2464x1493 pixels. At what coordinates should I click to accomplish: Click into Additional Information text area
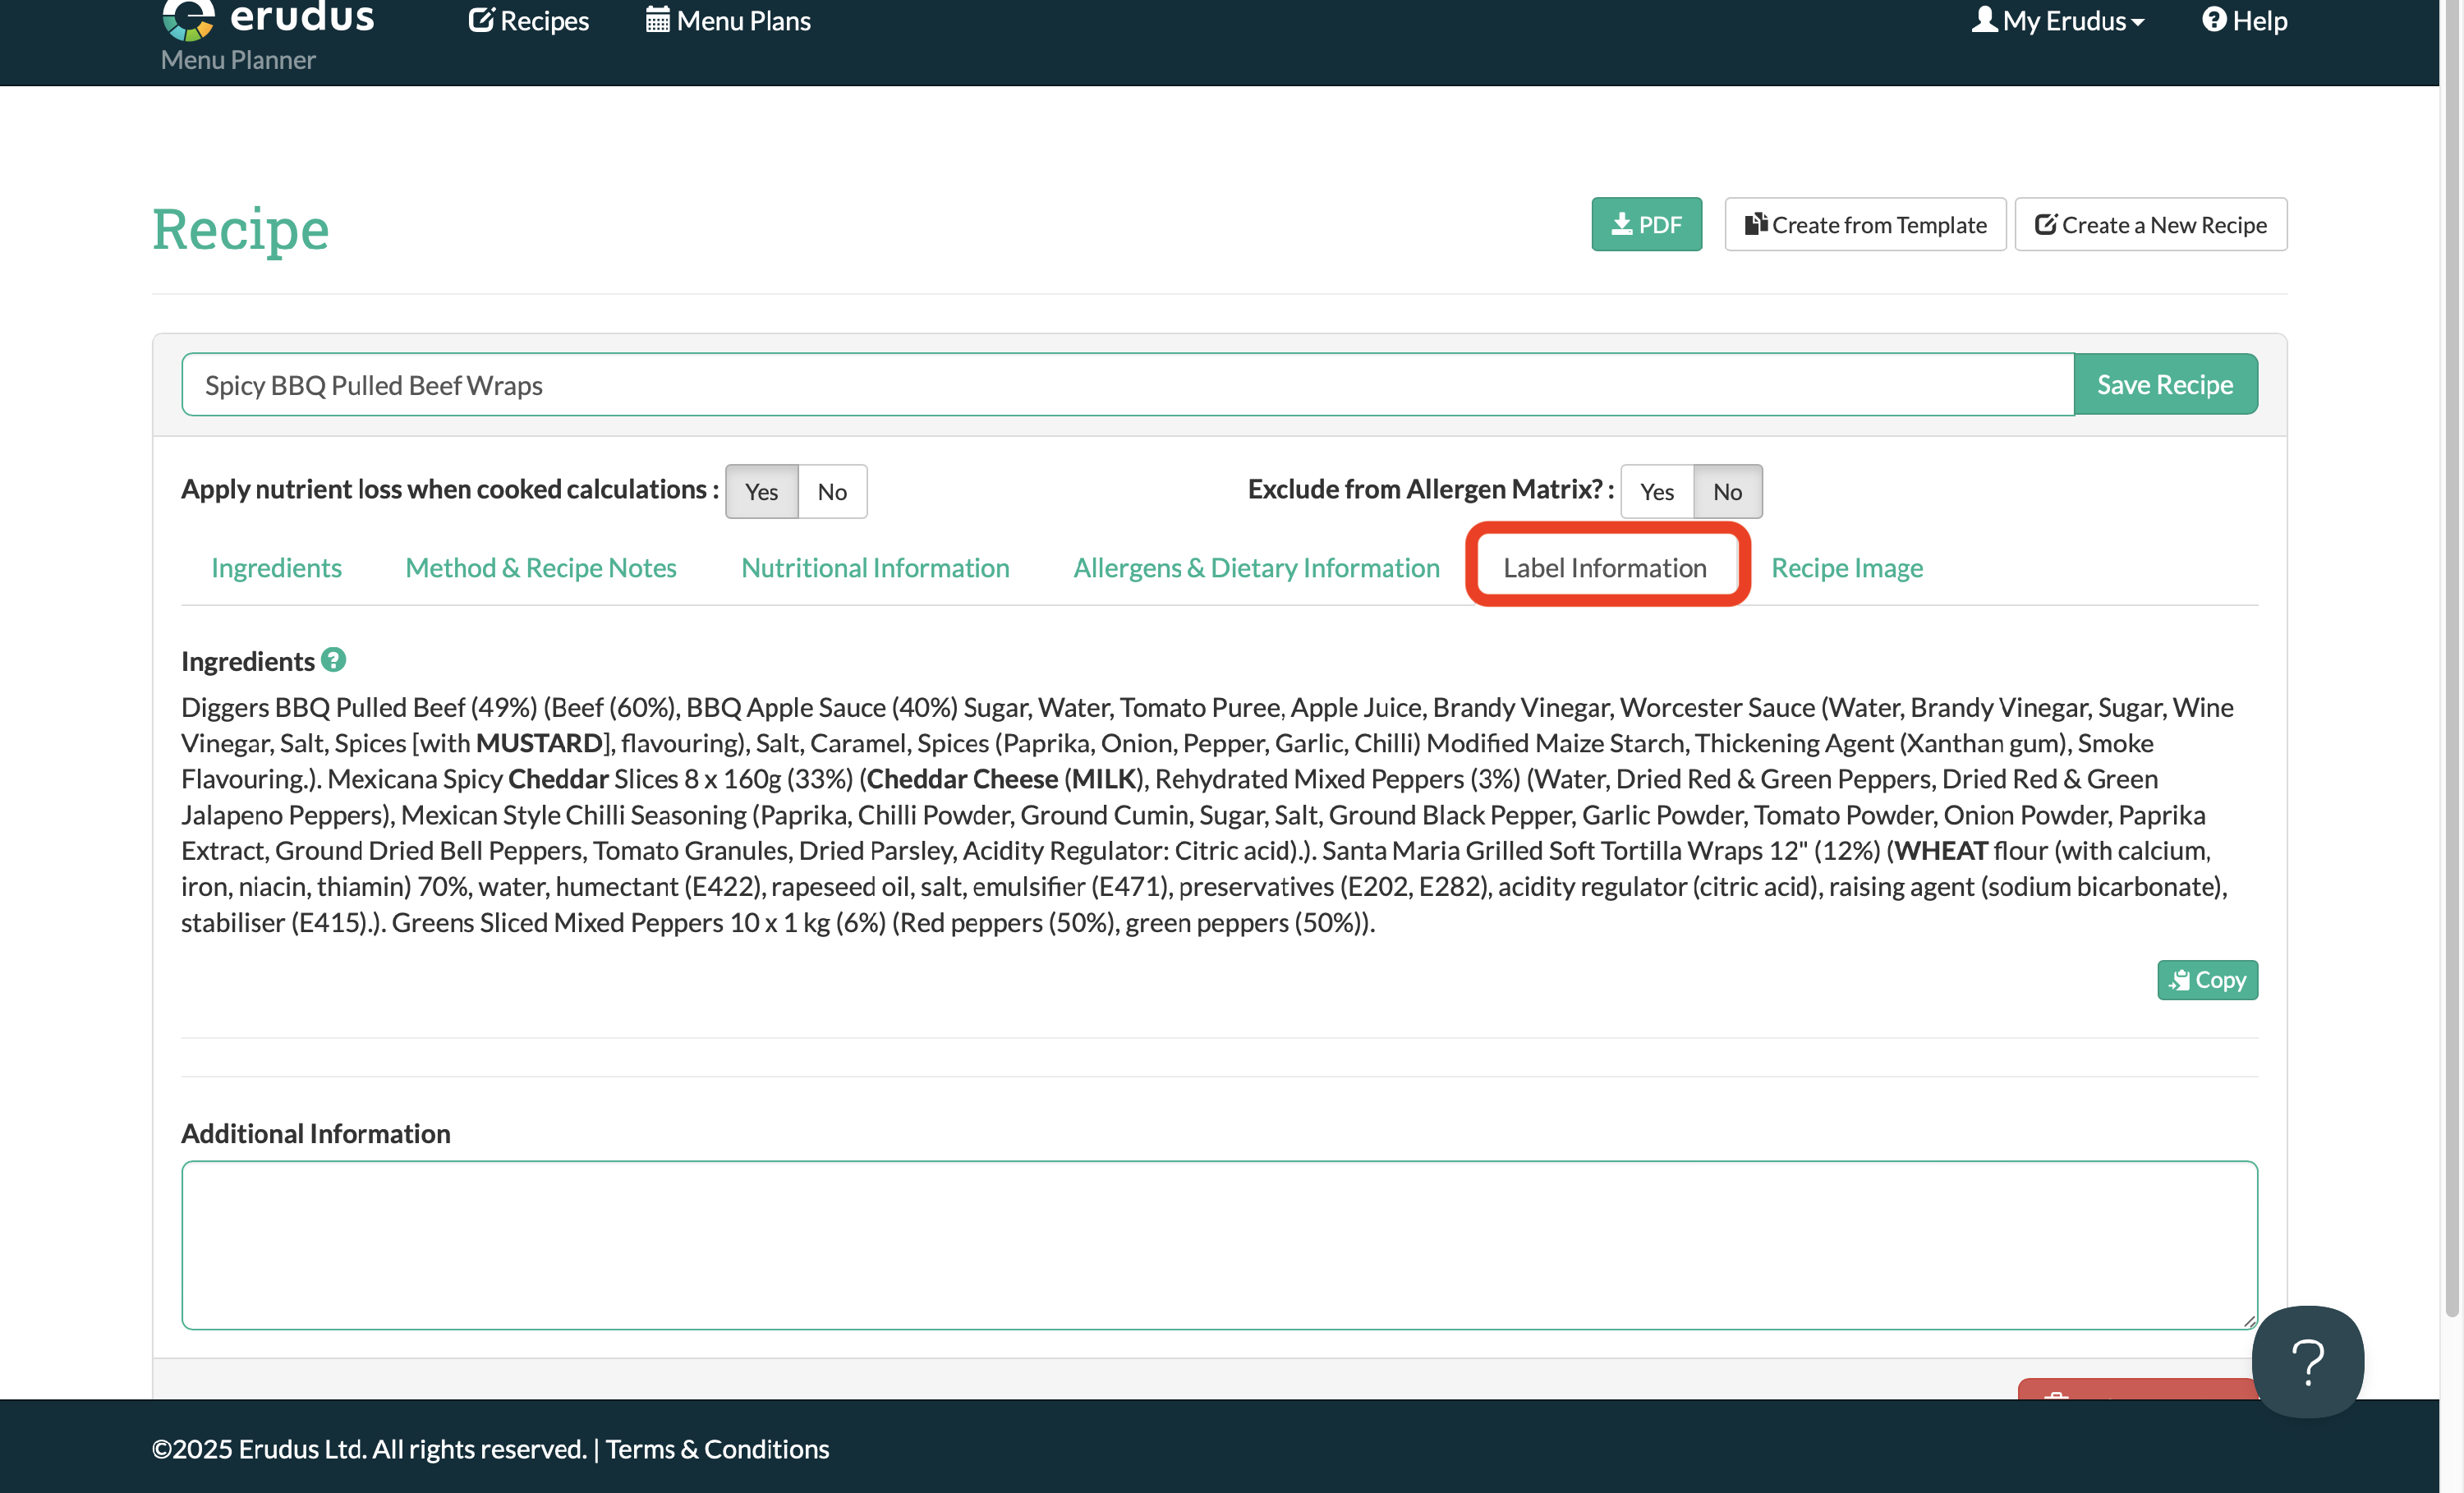click(1219, 1245)
